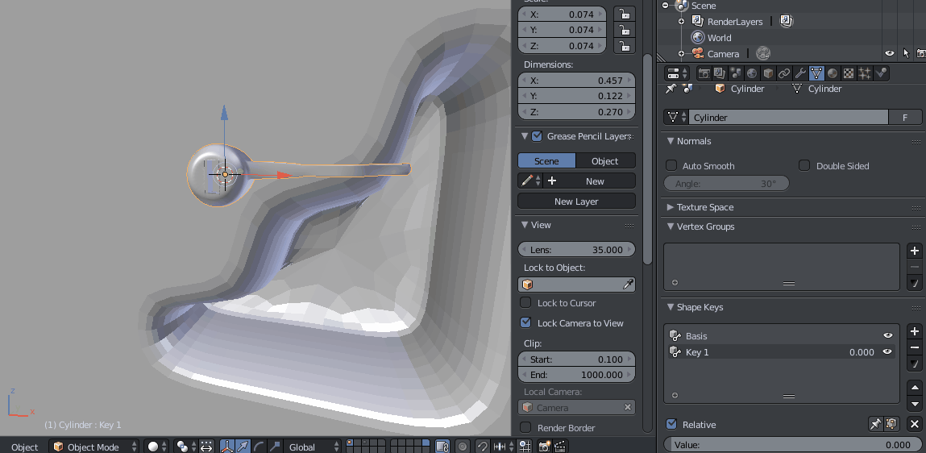Enable the scale manipulator icon
Image resolution: width=926 pixels, height=453 pixels.
275,447
